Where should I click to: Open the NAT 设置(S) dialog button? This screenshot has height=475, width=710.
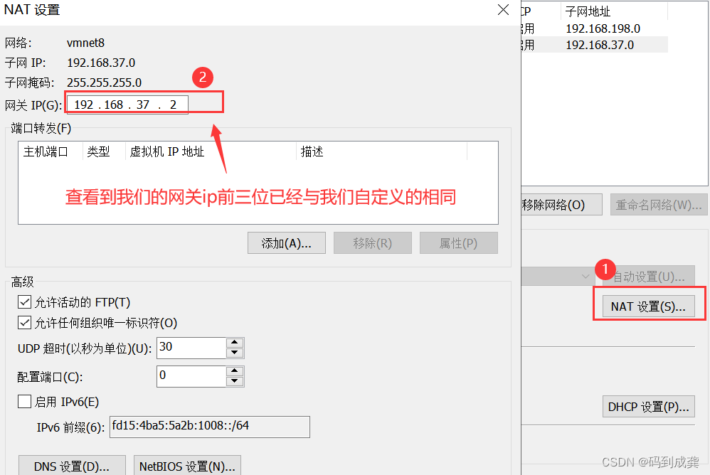click(648, 305)
